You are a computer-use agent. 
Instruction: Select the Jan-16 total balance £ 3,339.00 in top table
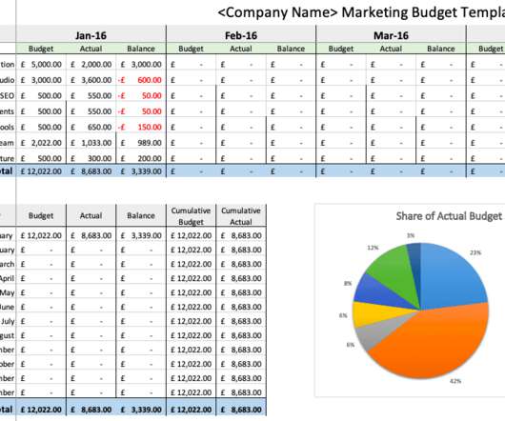[x=141, y=171]
